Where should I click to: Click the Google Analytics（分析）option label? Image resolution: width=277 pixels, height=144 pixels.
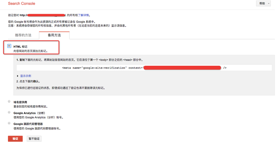pyautogui.click(x=29, y=113)
